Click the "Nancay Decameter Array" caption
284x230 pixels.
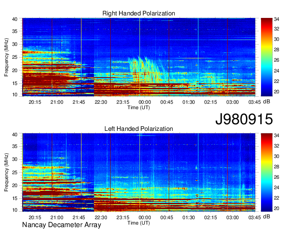pyautogui.click(x=61, y=225)
